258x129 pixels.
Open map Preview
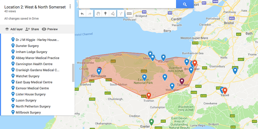[50, 29]
